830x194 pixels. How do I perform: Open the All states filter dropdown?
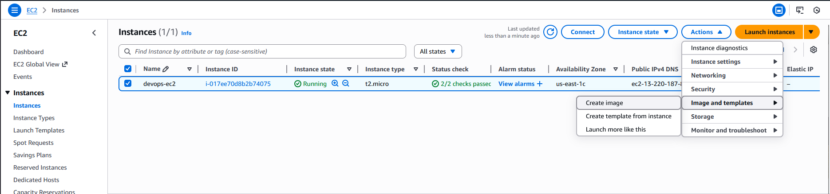pyautogui.click(x=438, y=51)
